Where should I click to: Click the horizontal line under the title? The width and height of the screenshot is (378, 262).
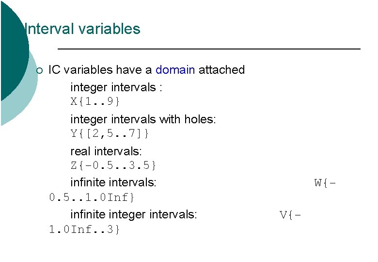(x=209, y=49)
